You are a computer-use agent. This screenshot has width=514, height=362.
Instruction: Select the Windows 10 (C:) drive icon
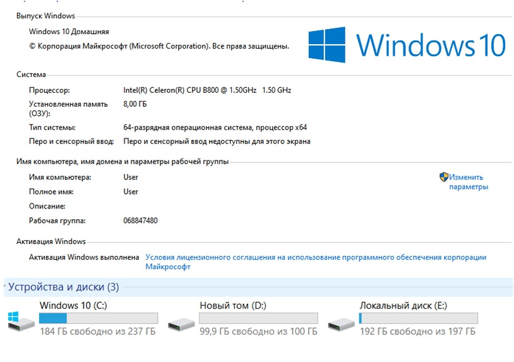21,320
